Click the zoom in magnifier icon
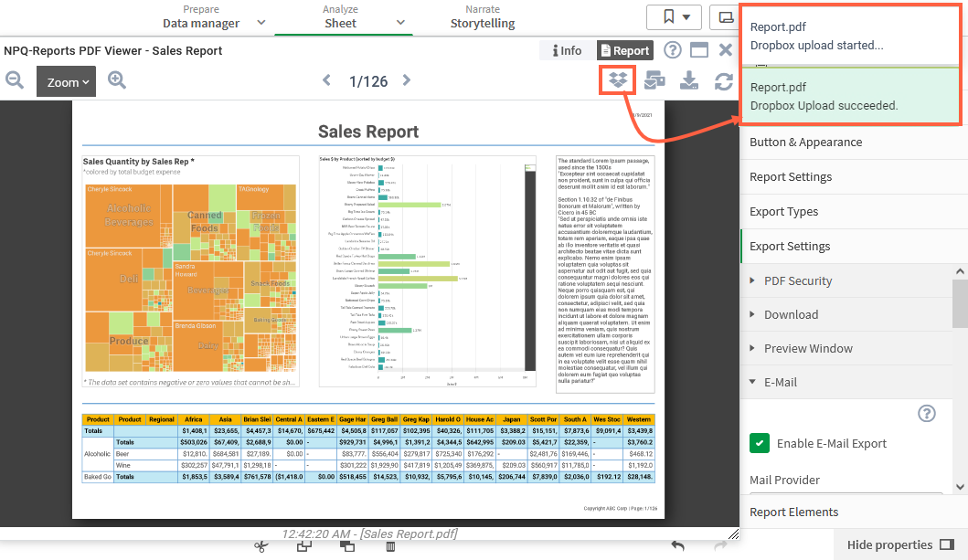The width and height of the screenshot is (968, 560). (117, 80)
